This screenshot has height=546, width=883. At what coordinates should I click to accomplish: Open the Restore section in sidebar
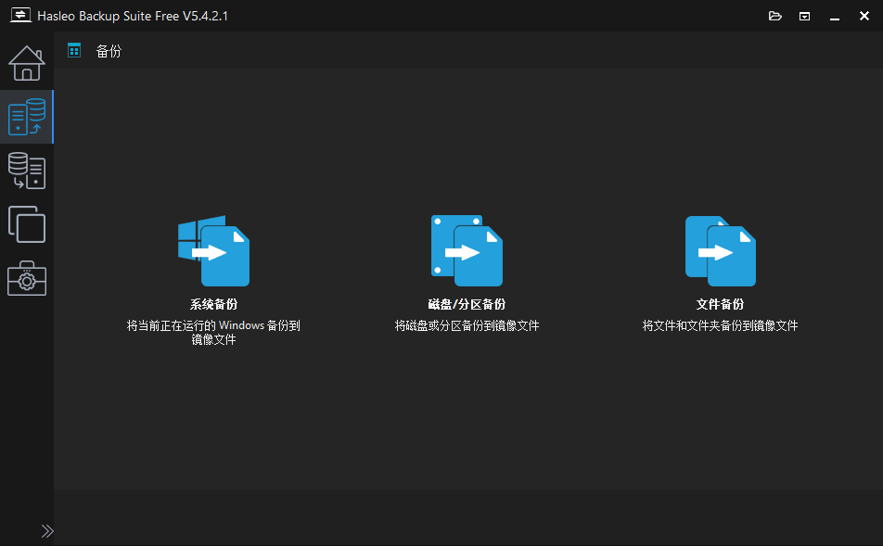point(26,171)
